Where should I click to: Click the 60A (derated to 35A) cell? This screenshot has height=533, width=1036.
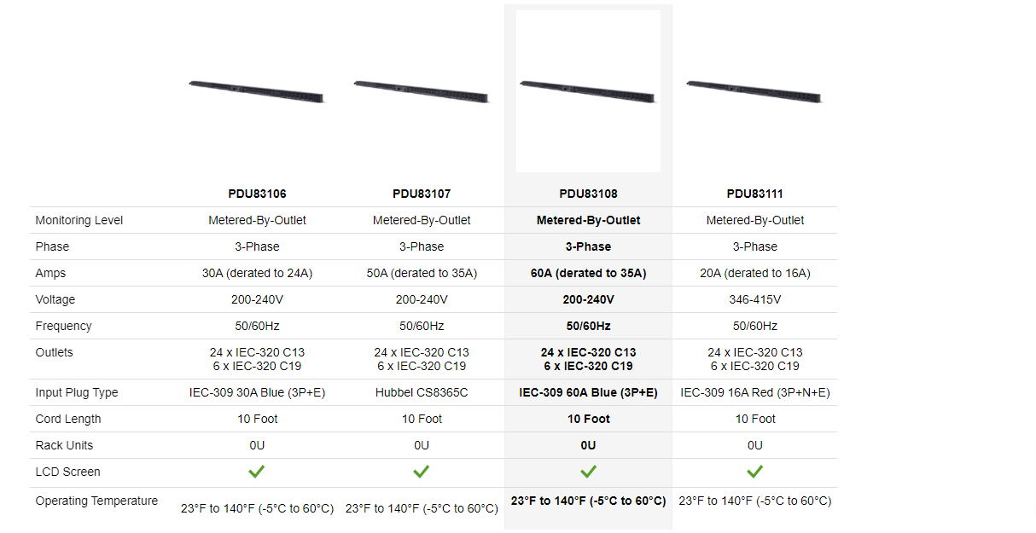coord(588,273)
